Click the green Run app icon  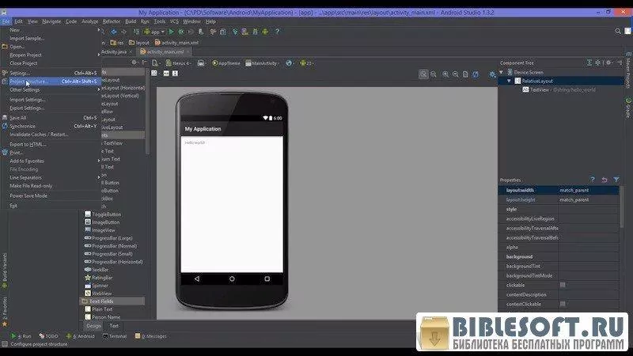(x=171, y=32)
